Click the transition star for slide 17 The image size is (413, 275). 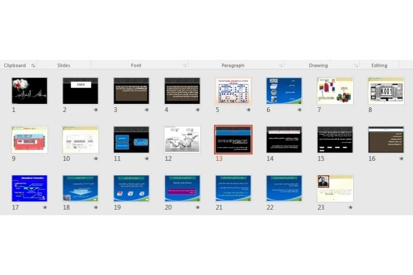click(x=45, y=208)
